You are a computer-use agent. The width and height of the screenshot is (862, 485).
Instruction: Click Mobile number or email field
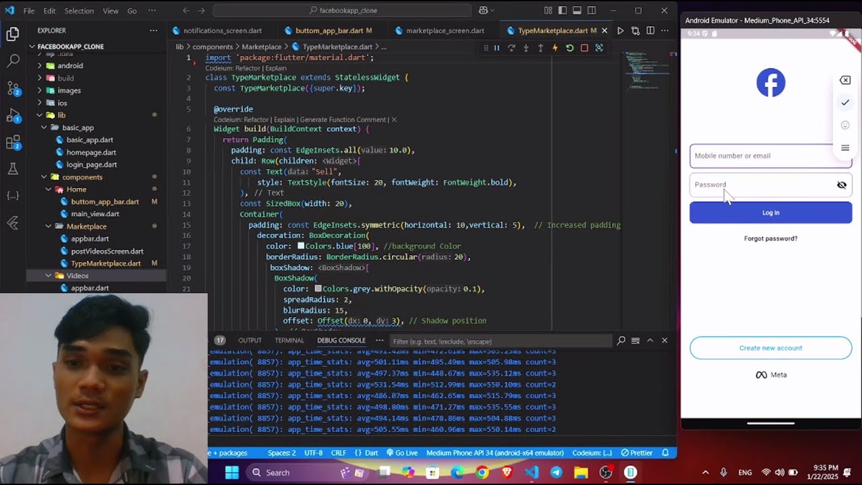[770, 156]
